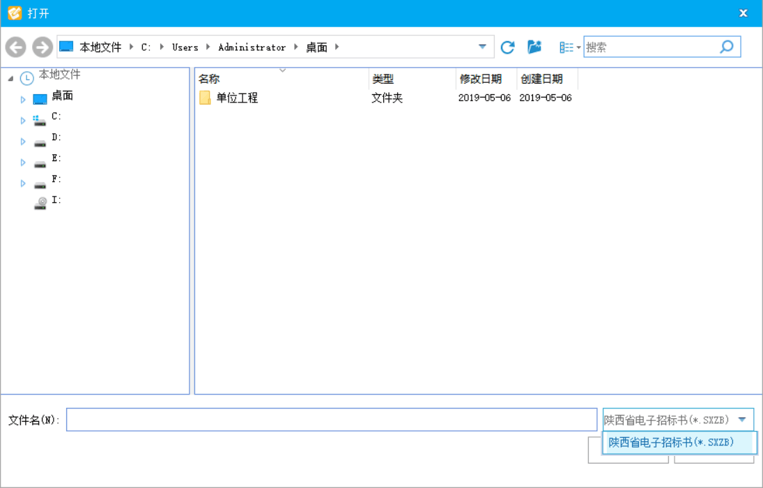
Task: Click the forward navigation arrow
Action: click(x=42, y=47)
